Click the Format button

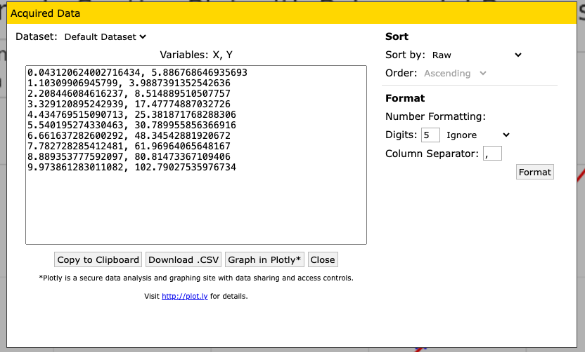(x=534, y=172)
